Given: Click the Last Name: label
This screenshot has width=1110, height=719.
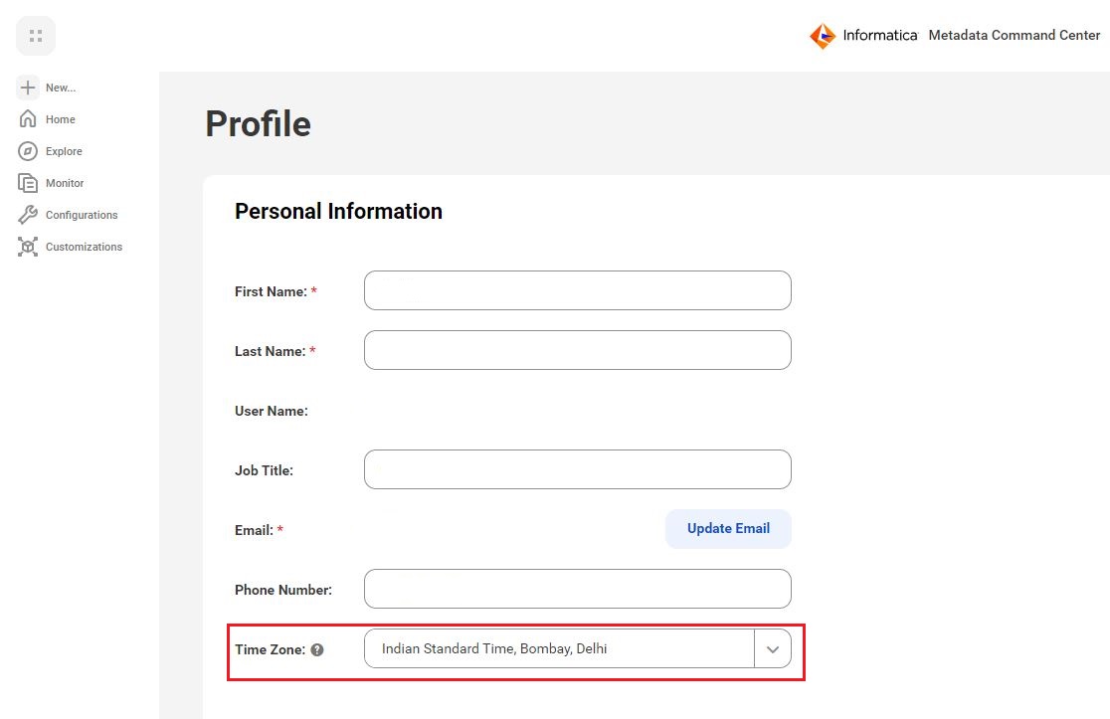Looking at the screenshot, I should [271, 351].
